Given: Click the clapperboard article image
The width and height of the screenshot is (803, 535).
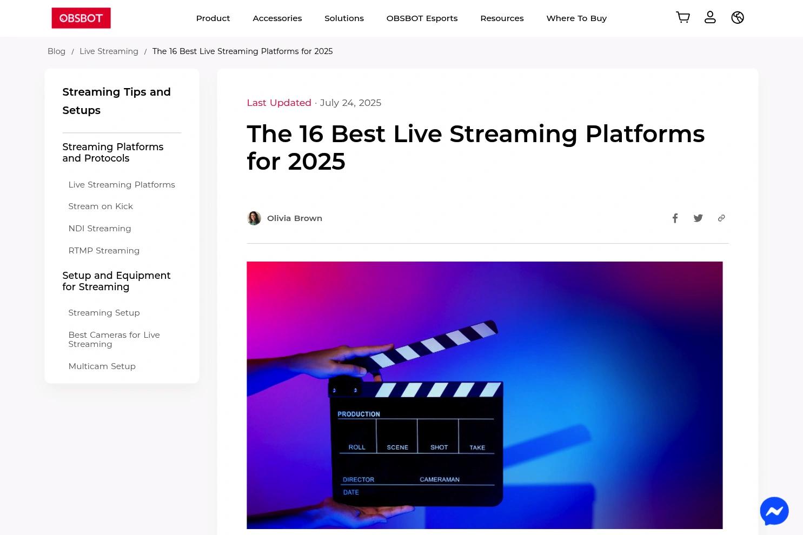Looking at the screenshot, I should coord(485,395).
